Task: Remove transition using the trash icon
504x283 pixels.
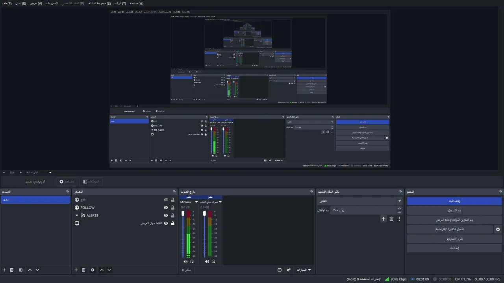Action: point(391,219)
